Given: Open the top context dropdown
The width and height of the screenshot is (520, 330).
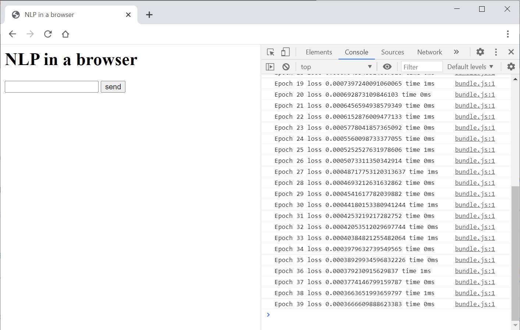Looking at the screenshot, I should coord(336,67).
